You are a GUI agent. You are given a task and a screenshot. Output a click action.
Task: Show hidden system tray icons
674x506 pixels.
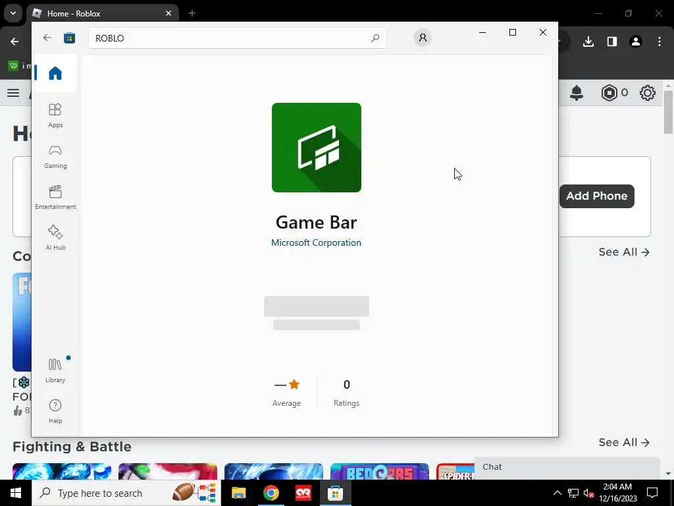tap(557, 493)
